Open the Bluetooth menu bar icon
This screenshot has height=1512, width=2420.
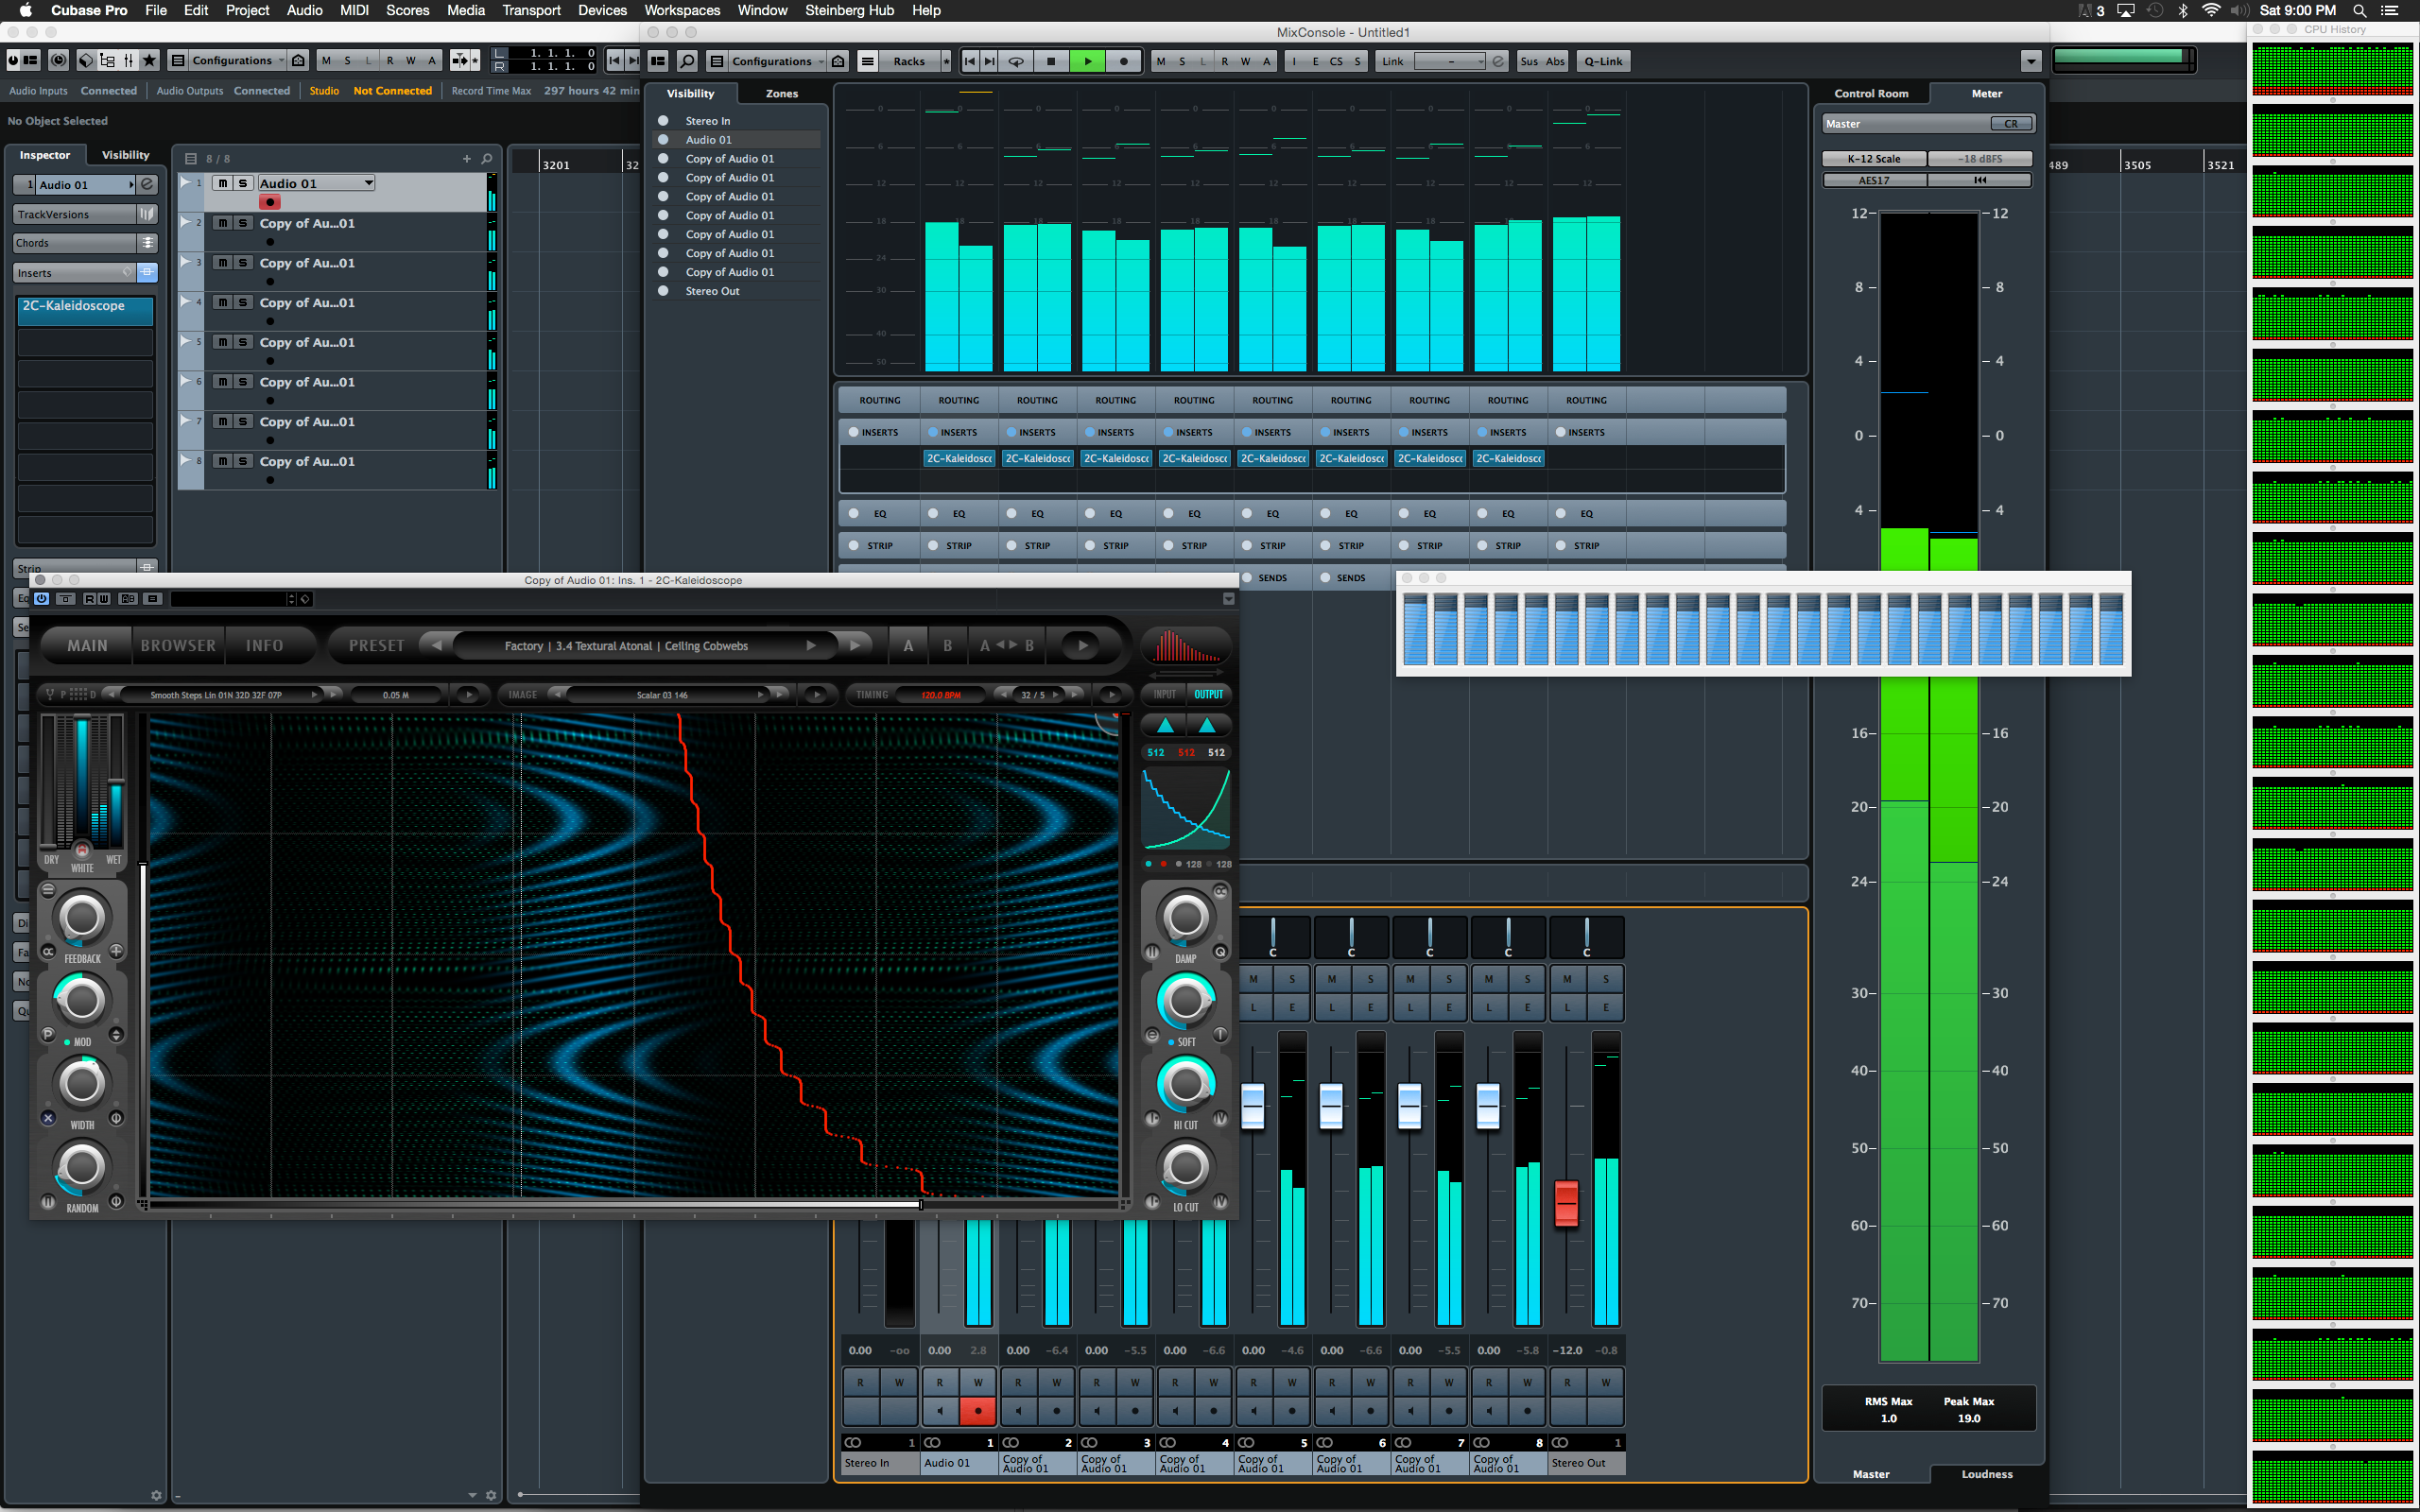click(x=2182, y=10)
